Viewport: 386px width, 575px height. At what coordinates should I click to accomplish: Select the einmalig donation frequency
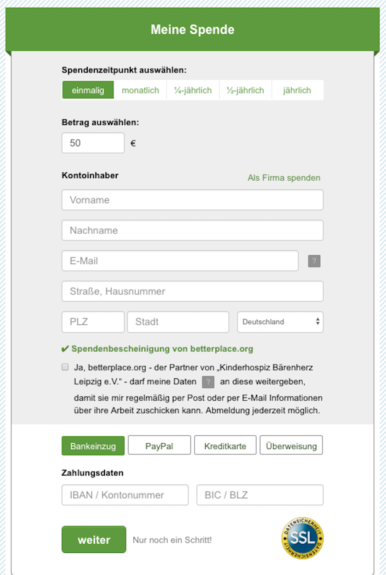click(x=88, y=90)
